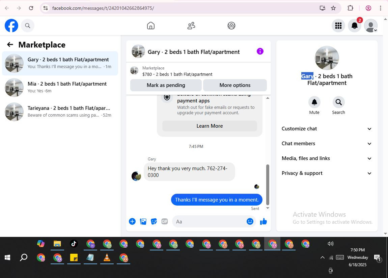The image size is (388, 278).
Task: Open the Friends icon in the top bar
Action: 191,26
